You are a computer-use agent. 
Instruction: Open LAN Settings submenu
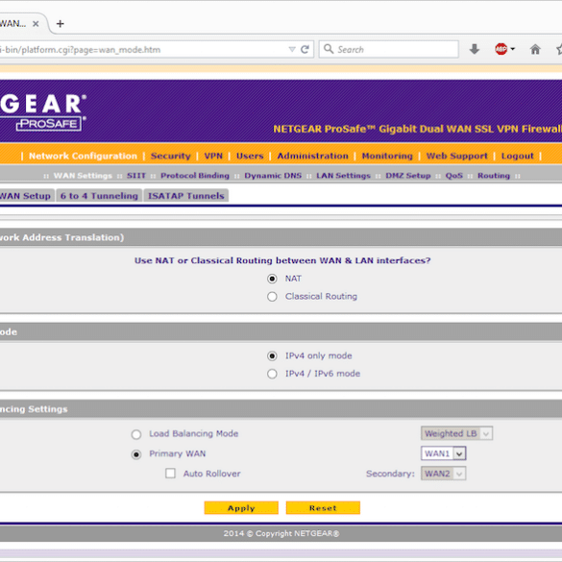coord(343,176)
